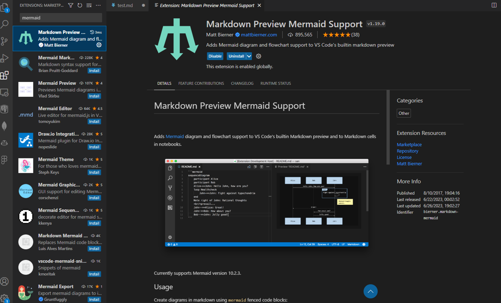The width and height of the screenshot is (501, 303).
Task: Switch to the Changelog tab
Action: coord(242,83)
